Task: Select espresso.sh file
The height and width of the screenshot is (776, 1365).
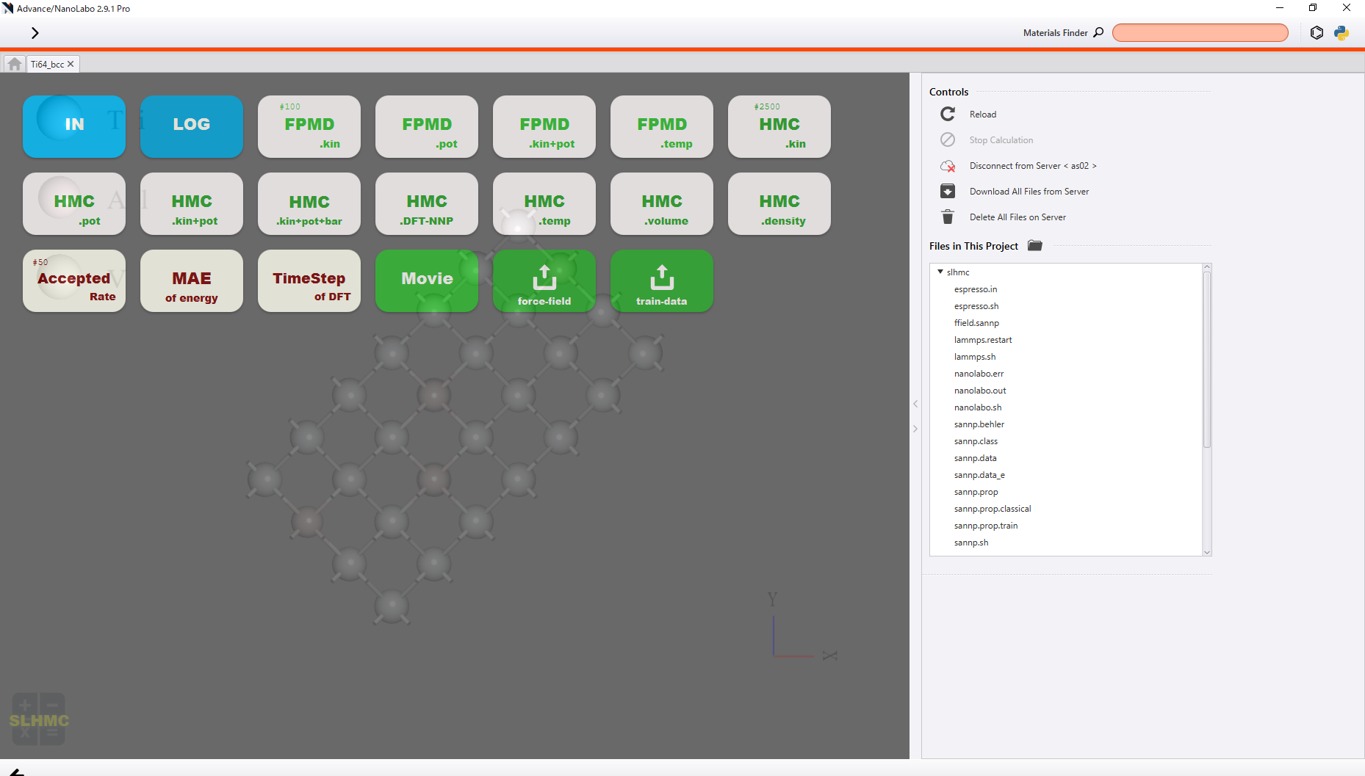Action: pos(976,306)
